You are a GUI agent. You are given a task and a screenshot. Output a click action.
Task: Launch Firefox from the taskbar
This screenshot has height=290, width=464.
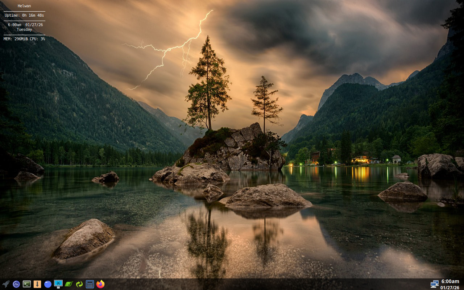(100, 284)
